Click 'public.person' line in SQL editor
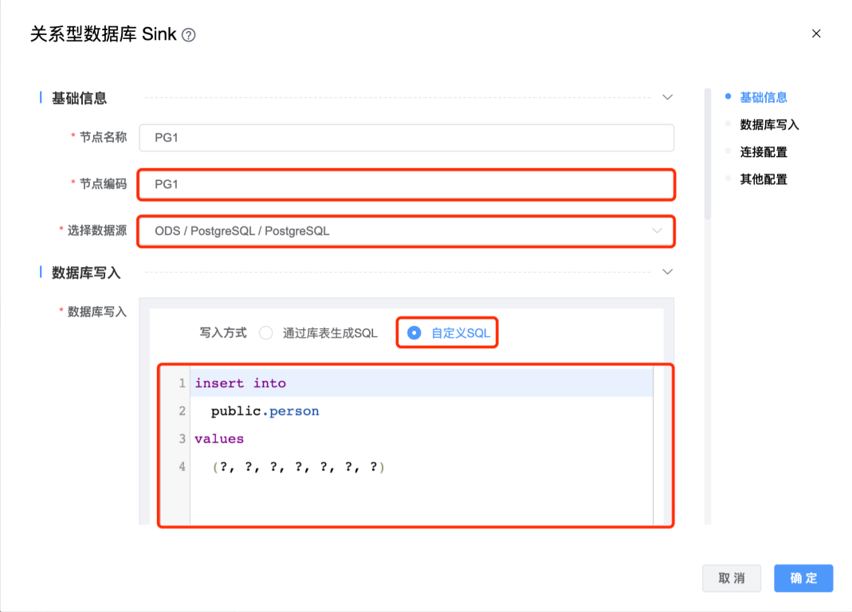 coord(265,411)
